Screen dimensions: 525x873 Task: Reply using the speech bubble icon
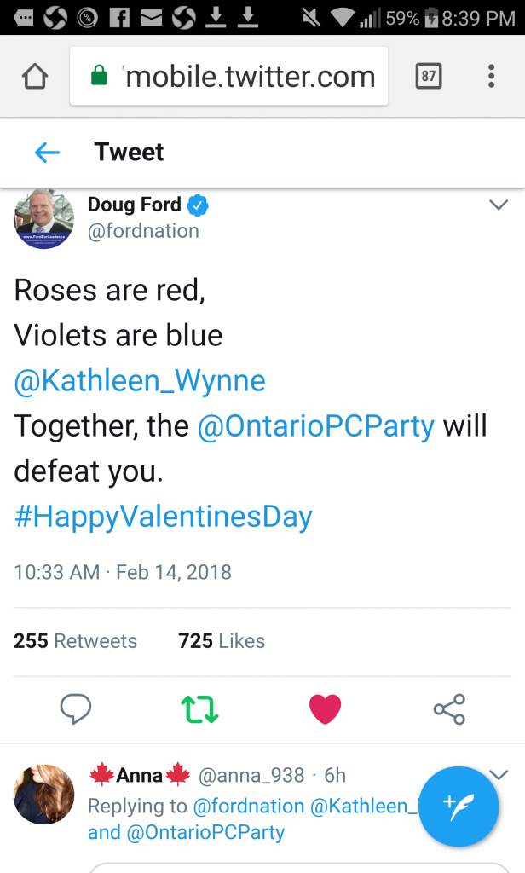(x=76, y=708)
